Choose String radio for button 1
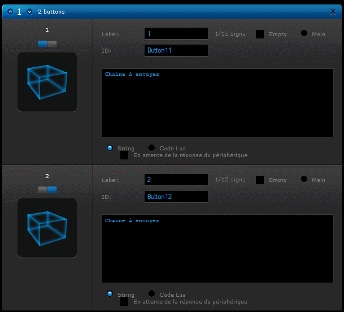 pos(110,148)
